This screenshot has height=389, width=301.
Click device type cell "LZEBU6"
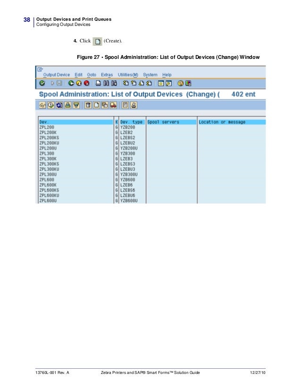(x=128, y=195)
